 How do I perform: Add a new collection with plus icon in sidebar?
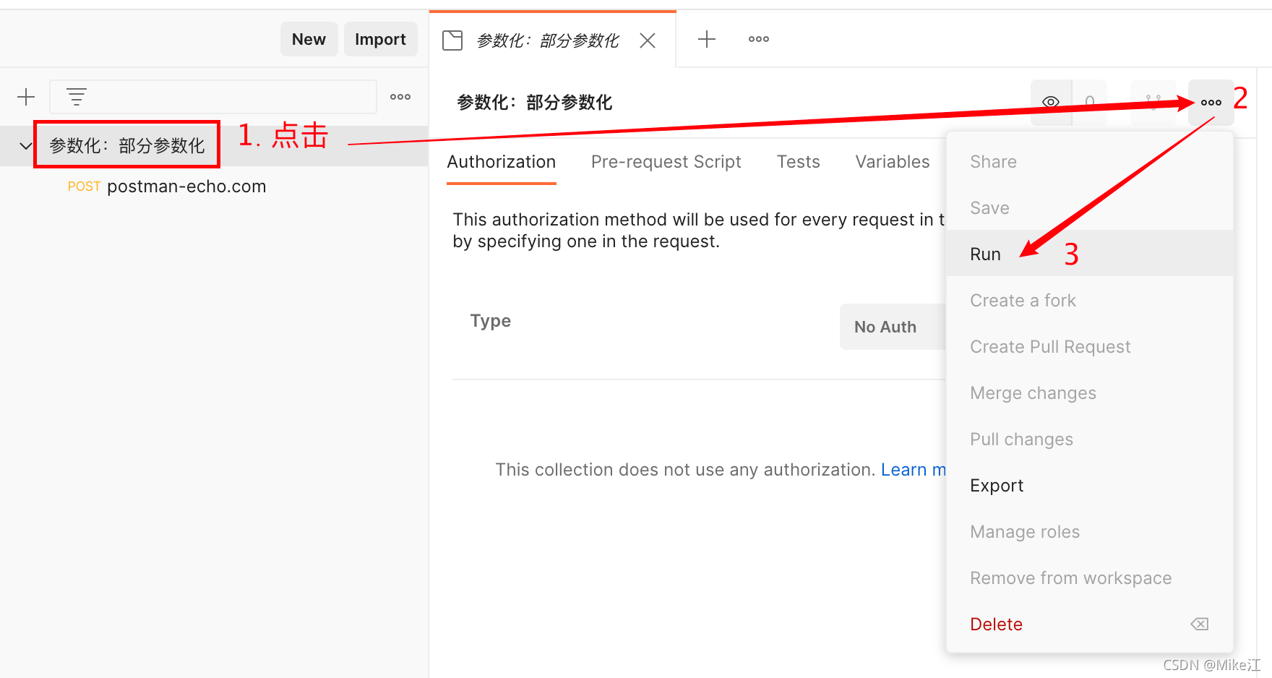point(26,97)
